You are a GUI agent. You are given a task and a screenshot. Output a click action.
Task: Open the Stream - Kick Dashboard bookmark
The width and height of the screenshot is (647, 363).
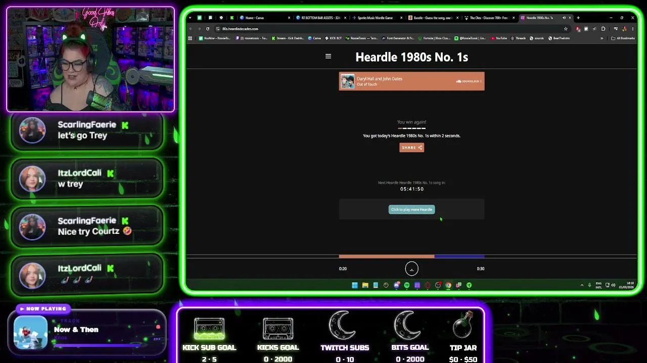tap(288, 38)
